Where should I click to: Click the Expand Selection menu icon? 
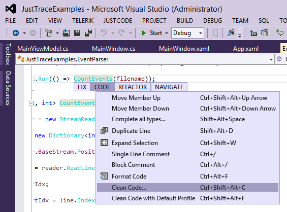coord(104,143)
